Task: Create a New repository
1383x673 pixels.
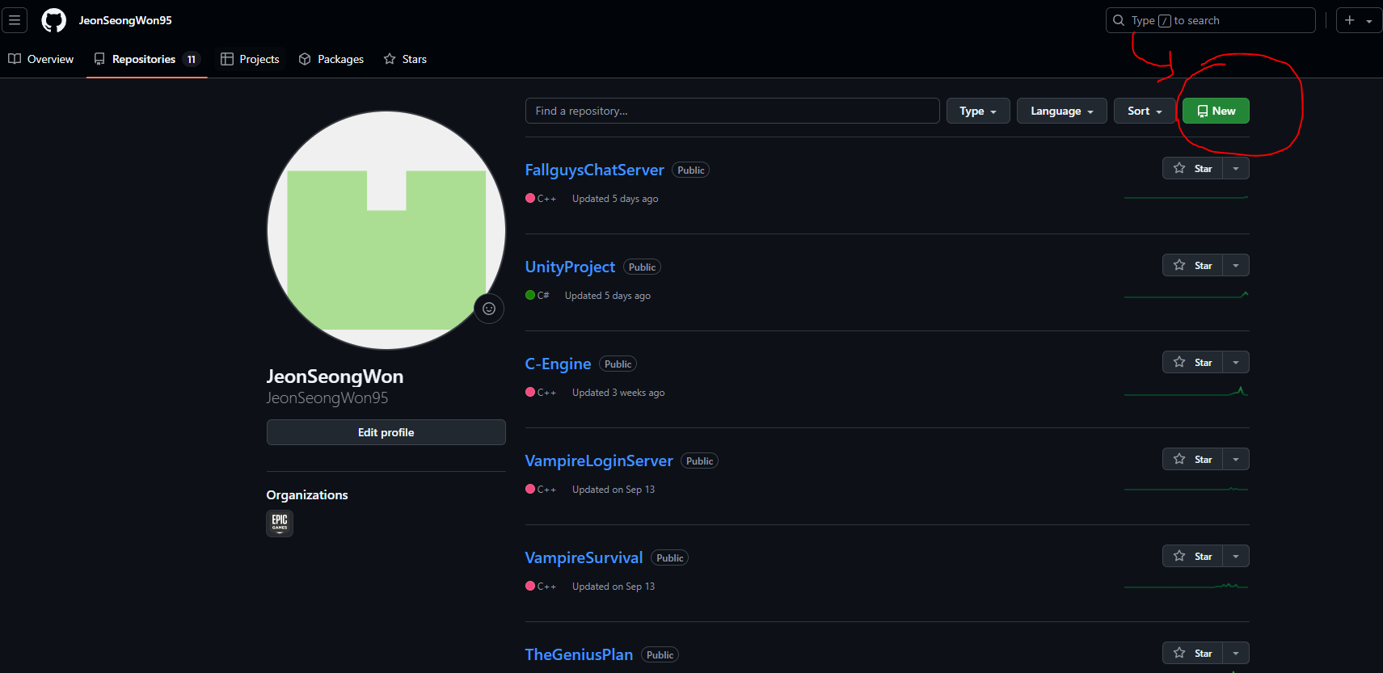Action: click(1216, 111)
